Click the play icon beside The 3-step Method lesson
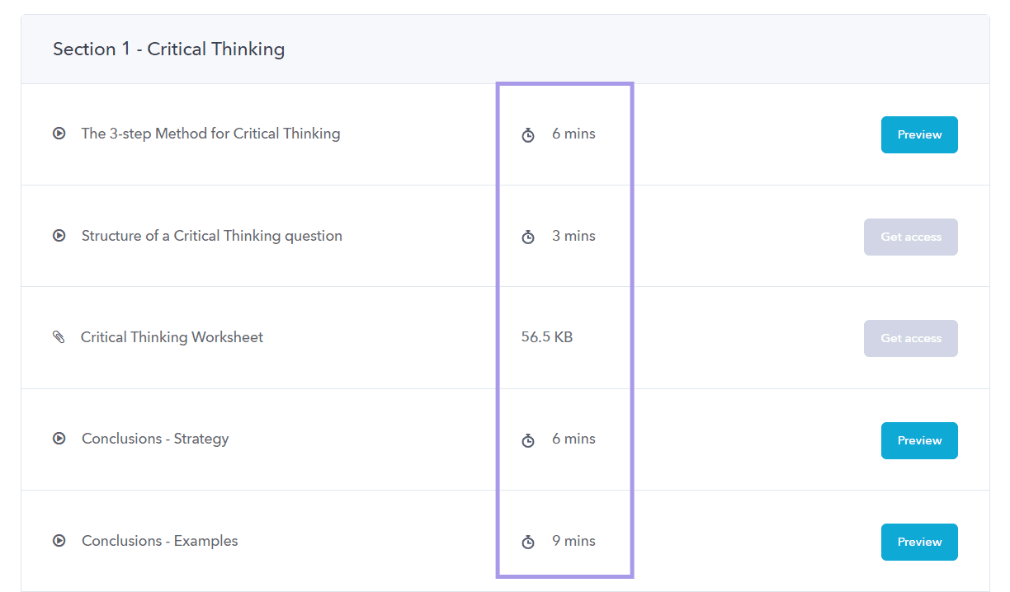 point(59,133)
